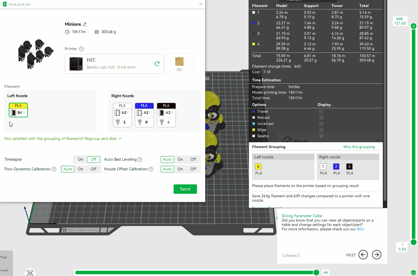Viewport: 418px width, 276px height.
Task: Click the print time clock icon
Action: point(67,32)
